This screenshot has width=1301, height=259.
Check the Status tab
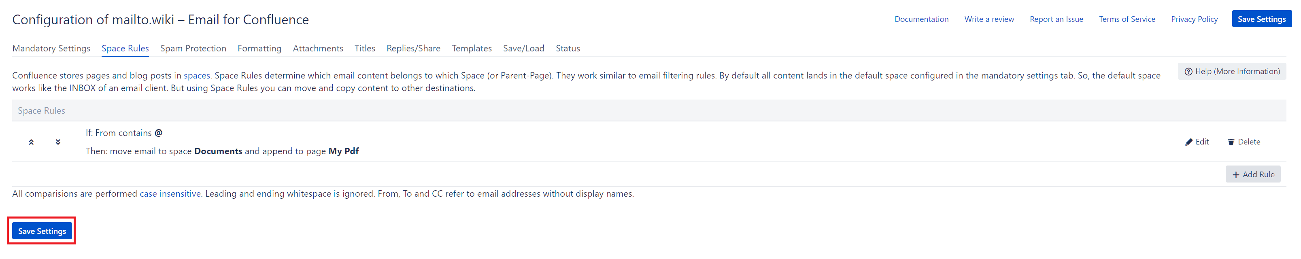[568, 49]
